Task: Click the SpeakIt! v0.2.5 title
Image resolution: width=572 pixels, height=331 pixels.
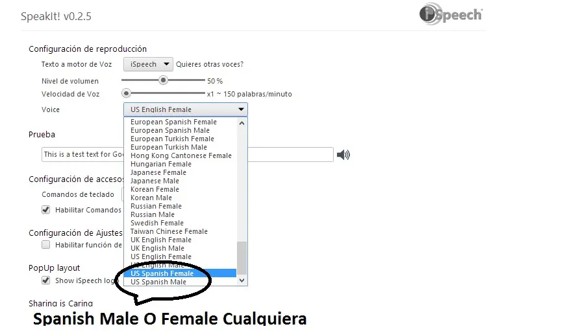Action: pos(56,16)
